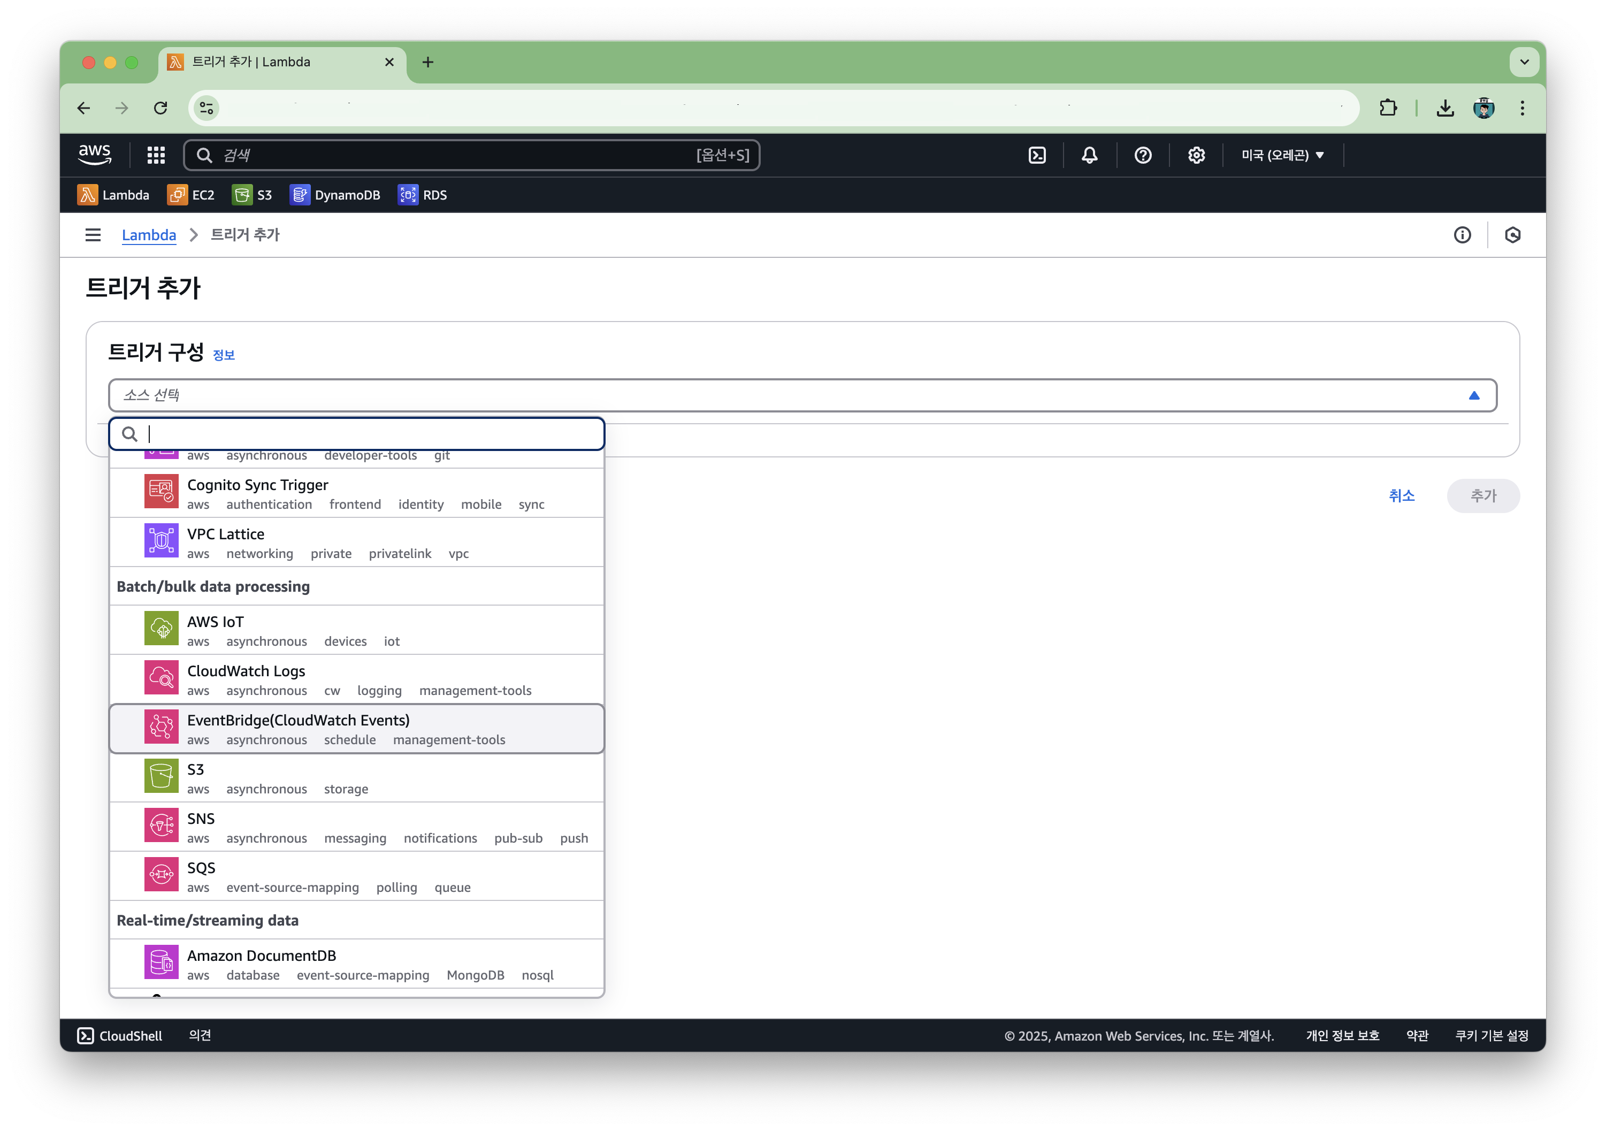
Task: Select the Amazon DocumentDB source
Action: tap(357, 964)
